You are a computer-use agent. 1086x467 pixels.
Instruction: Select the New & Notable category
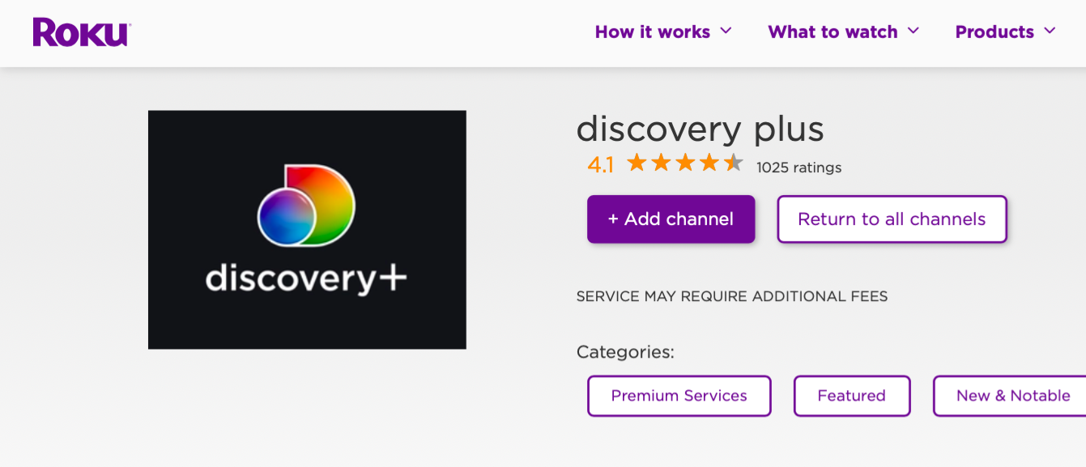pos(1012,396)
